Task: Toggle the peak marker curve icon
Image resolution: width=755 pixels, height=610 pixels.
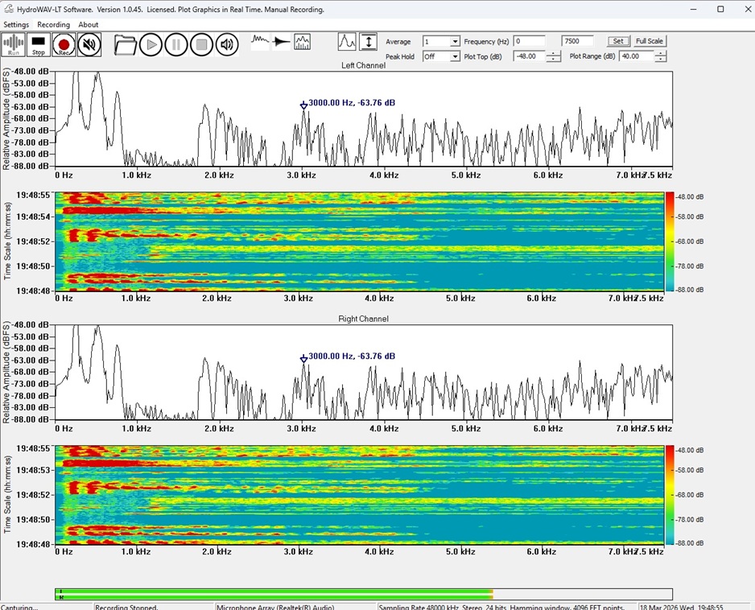Action: (x=347, y=42)
